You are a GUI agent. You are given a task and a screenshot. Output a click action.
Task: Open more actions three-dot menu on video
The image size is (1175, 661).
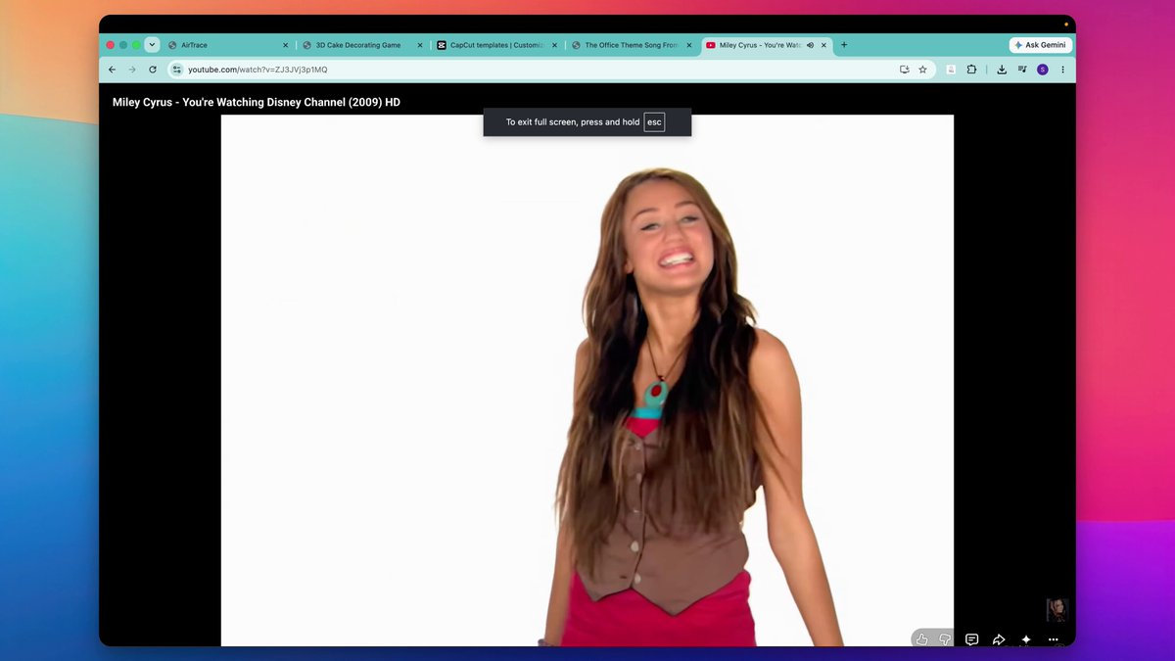tap(1054, 639)
